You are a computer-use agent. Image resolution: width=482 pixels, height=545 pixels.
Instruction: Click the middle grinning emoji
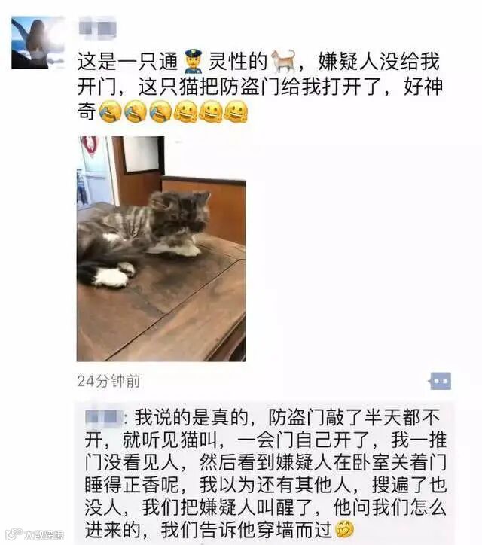pos(211,112)
